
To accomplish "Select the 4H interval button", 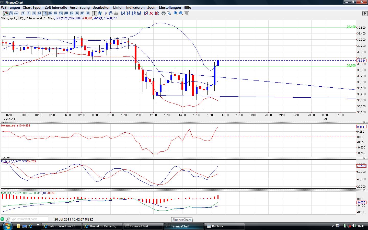I will tap(66, 13).
